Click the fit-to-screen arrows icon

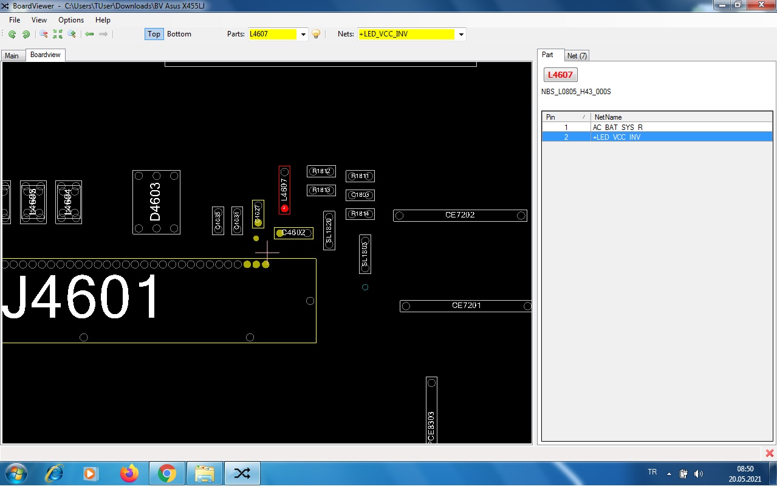tap(58, 35)
